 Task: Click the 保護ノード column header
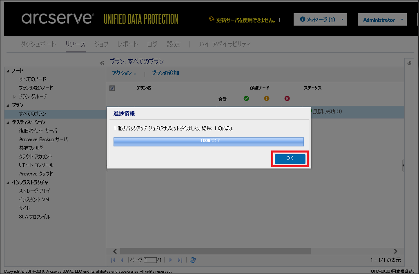(x=259, y=88)
